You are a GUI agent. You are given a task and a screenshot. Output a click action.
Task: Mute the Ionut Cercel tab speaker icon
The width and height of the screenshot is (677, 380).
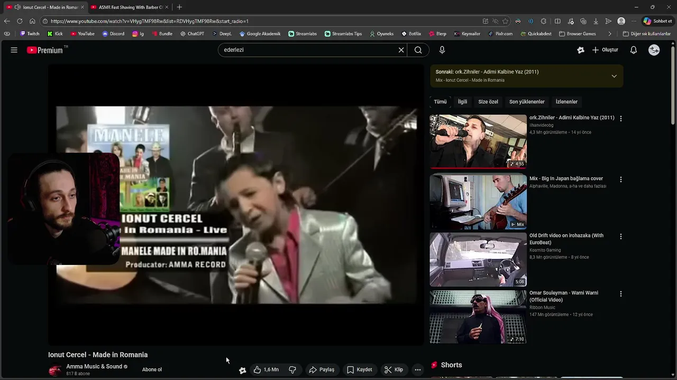(17, 7)
